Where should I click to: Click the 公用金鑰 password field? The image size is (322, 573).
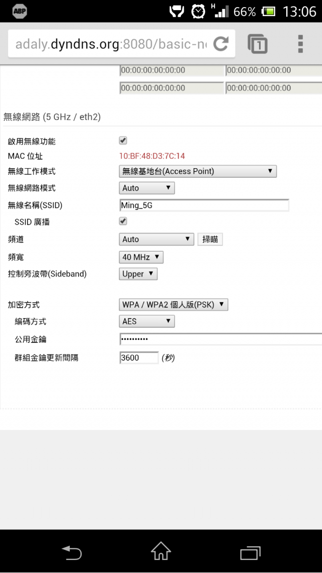(x=220, y=339)
